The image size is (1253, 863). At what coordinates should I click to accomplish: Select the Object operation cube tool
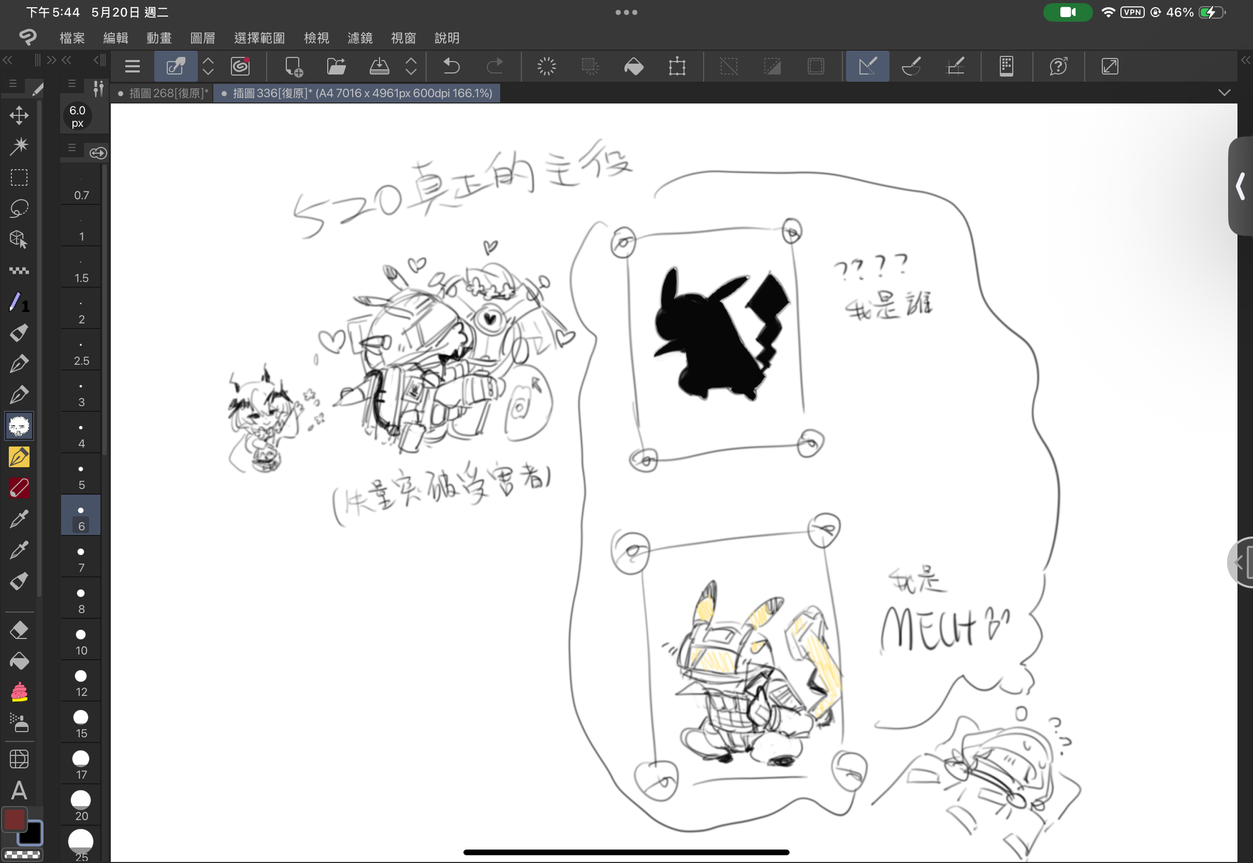[x=19, y=240]
